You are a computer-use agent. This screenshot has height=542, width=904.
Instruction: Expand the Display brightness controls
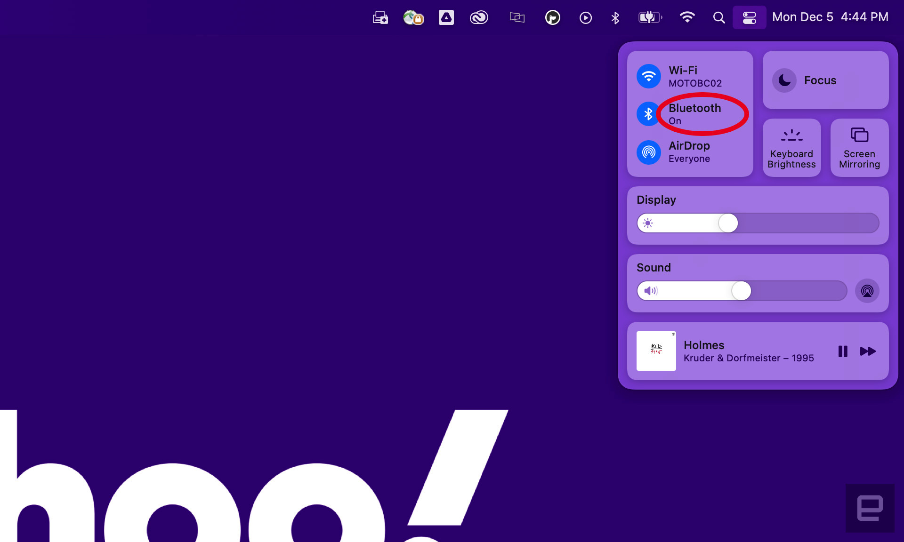[655, 199]
